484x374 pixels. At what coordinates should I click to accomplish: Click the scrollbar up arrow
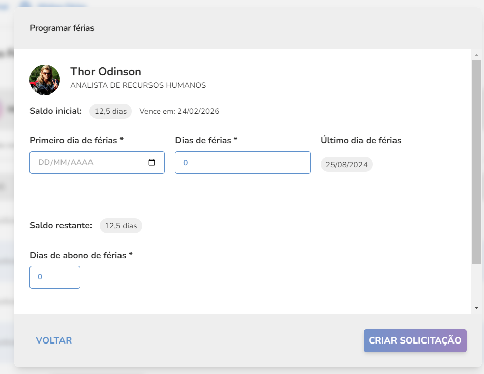[x=476, y=55]
